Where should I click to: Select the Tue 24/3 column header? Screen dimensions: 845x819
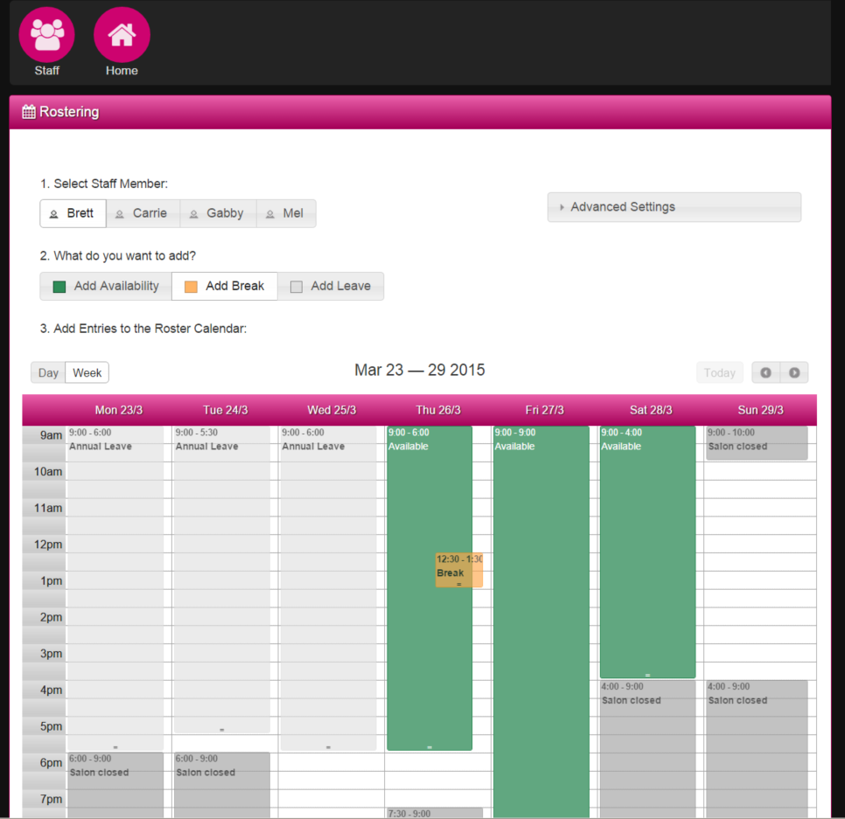[226, 410]
